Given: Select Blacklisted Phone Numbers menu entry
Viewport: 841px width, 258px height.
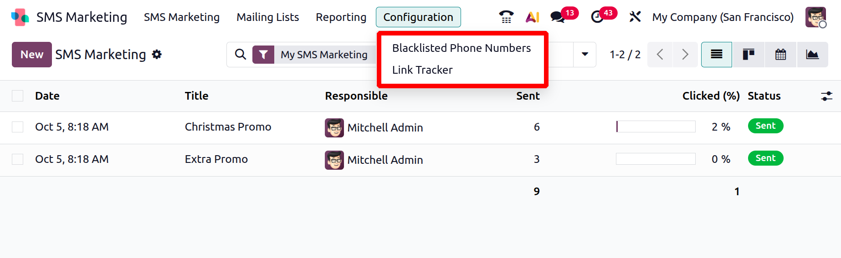Looking at the screenshot, I should coord(461,48).
